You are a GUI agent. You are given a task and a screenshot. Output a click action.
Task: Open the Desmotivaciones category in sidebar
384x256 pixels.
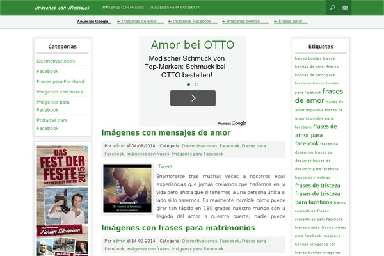tap(56, 61)
